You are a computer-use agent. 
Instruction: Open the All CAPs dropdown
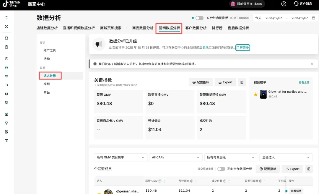(175, 157)
